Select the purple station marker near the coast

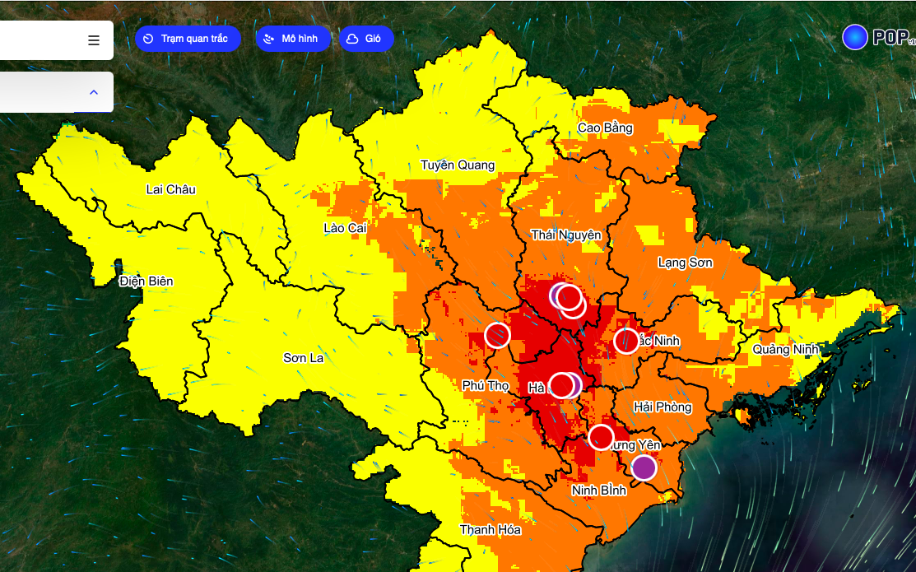(644, 467)
